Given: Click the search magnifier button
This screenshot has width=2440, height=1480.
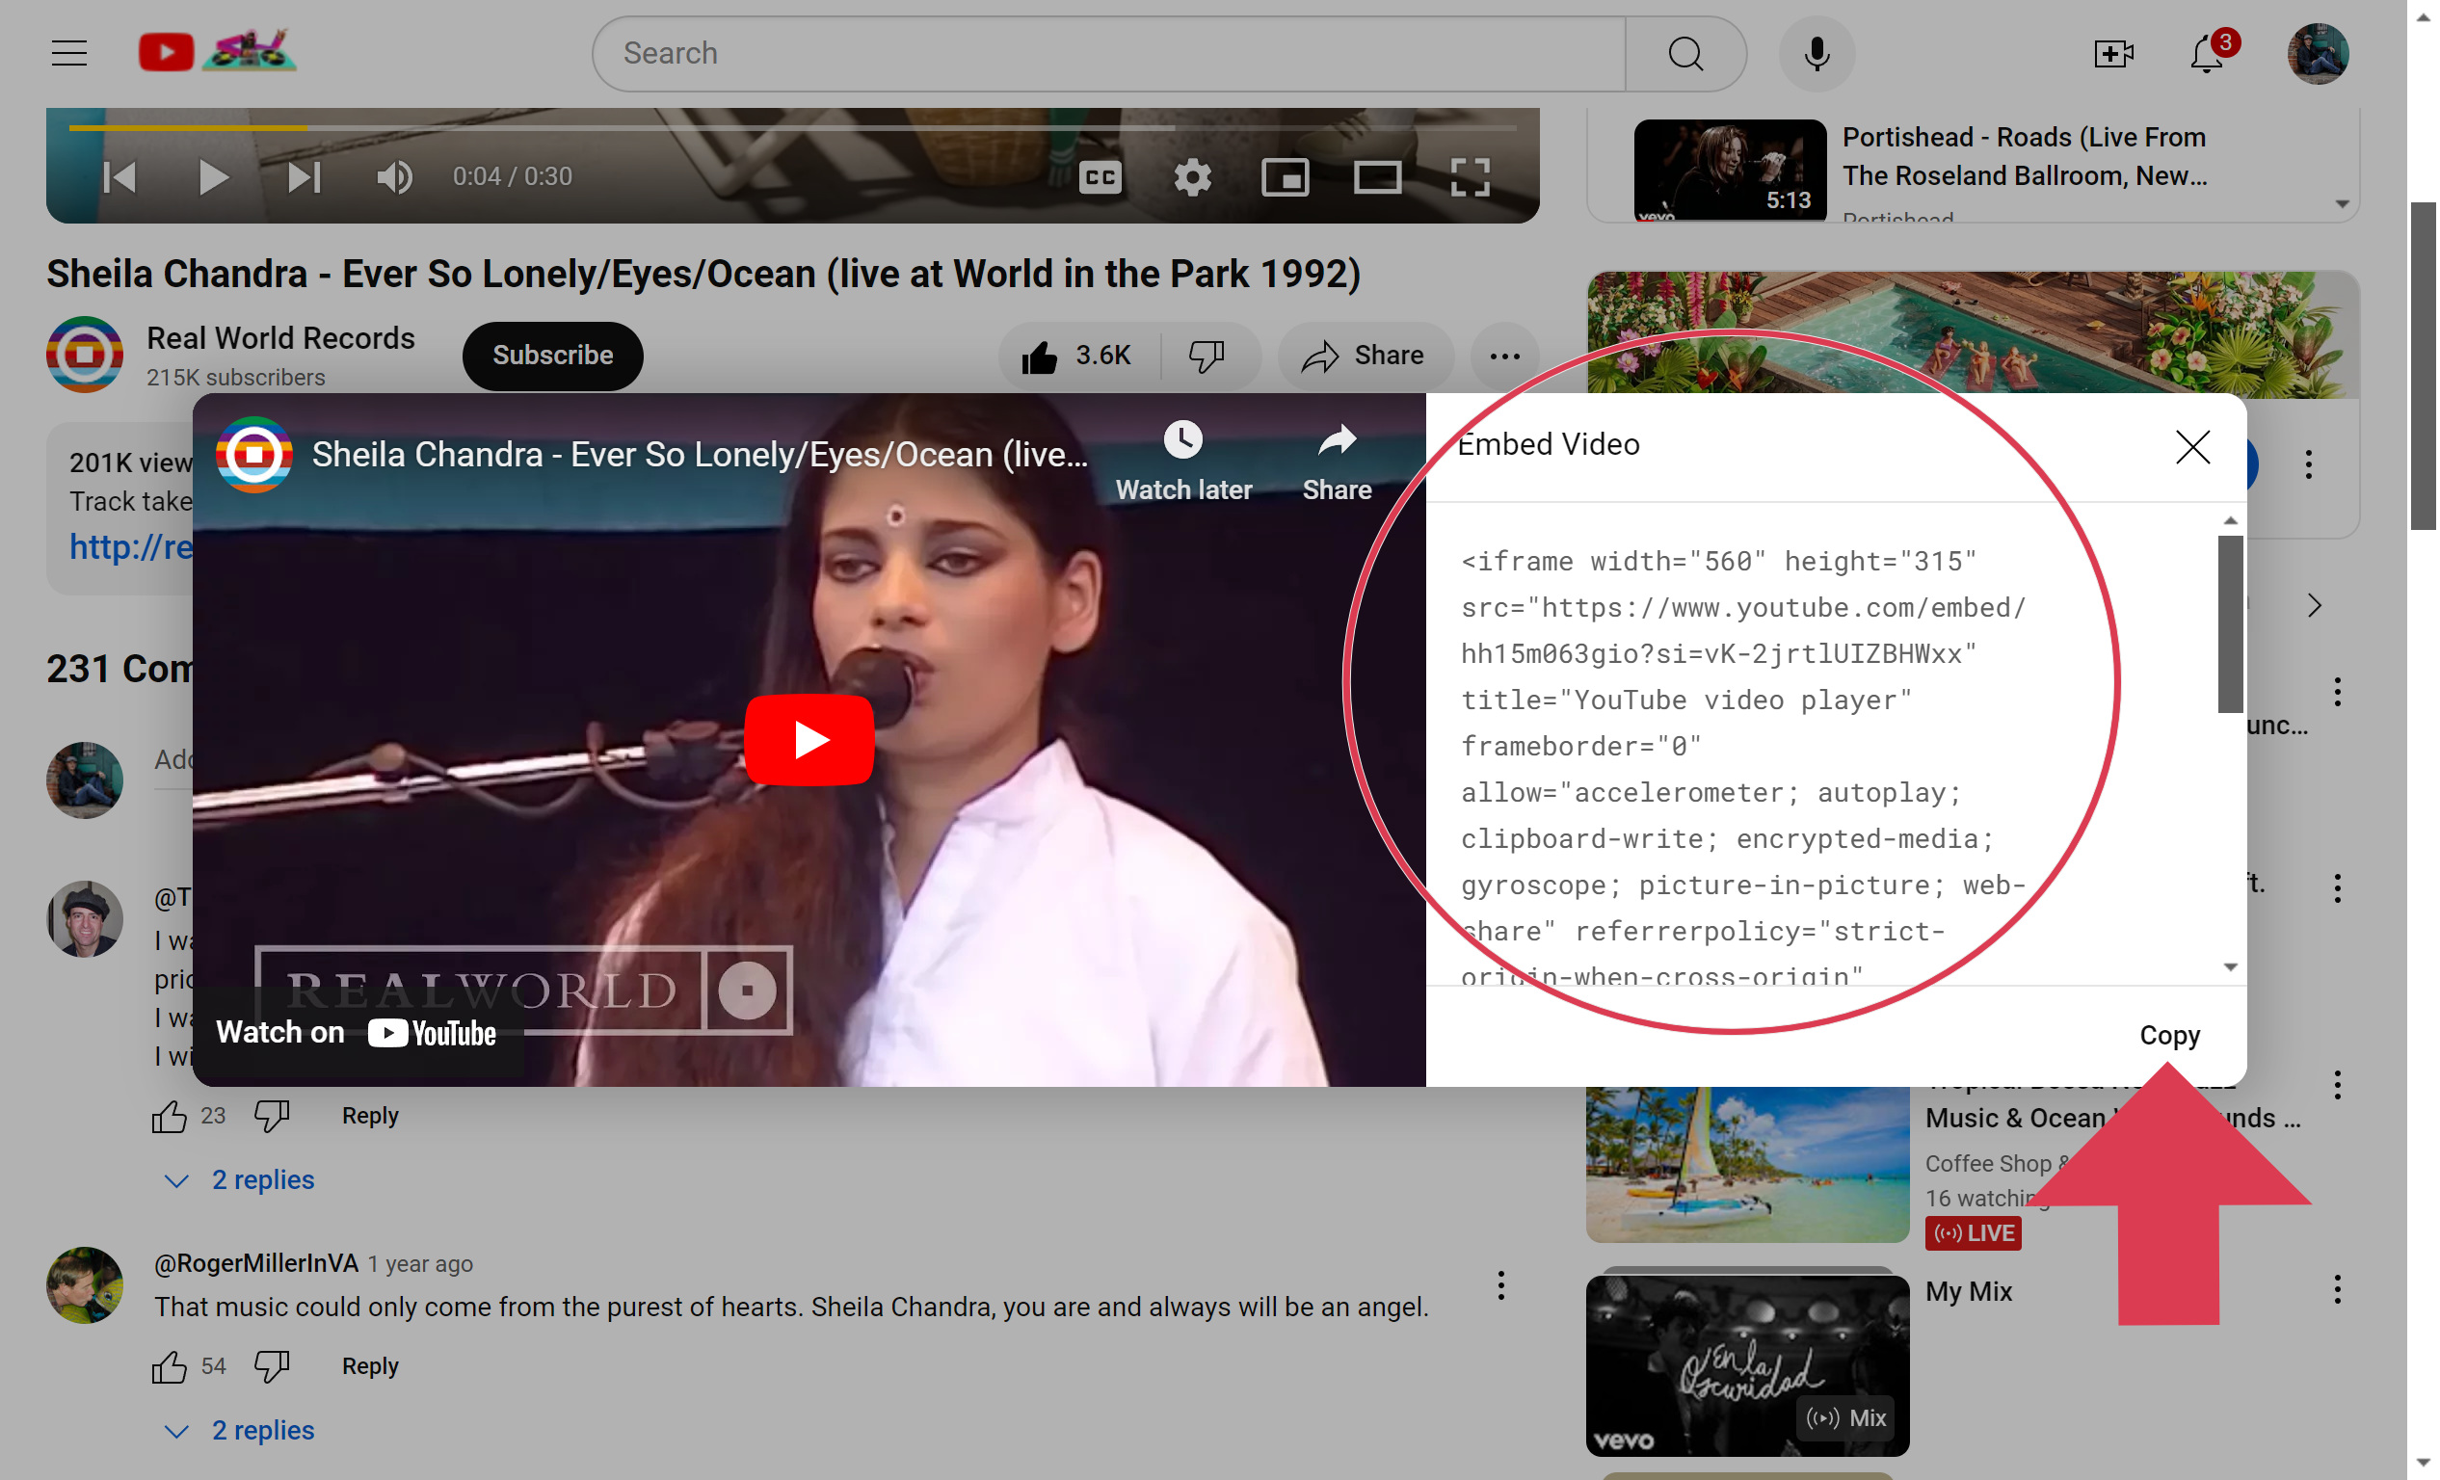Looking at the screenshot, I should [x=1684, y=53].
